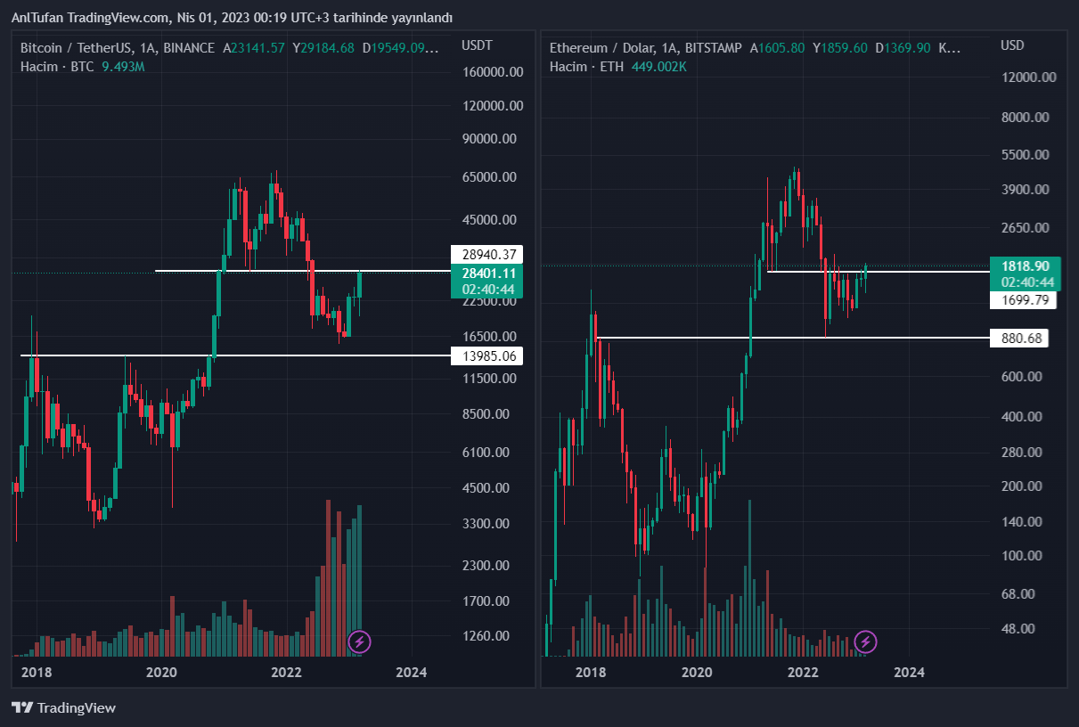Click the purple lightning icon on Bitcoin chart
Screen dimensions: 1079x727
[x=359, y=641]
